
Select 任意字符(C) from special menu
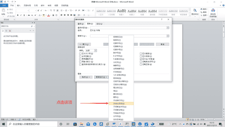point(121,43)
